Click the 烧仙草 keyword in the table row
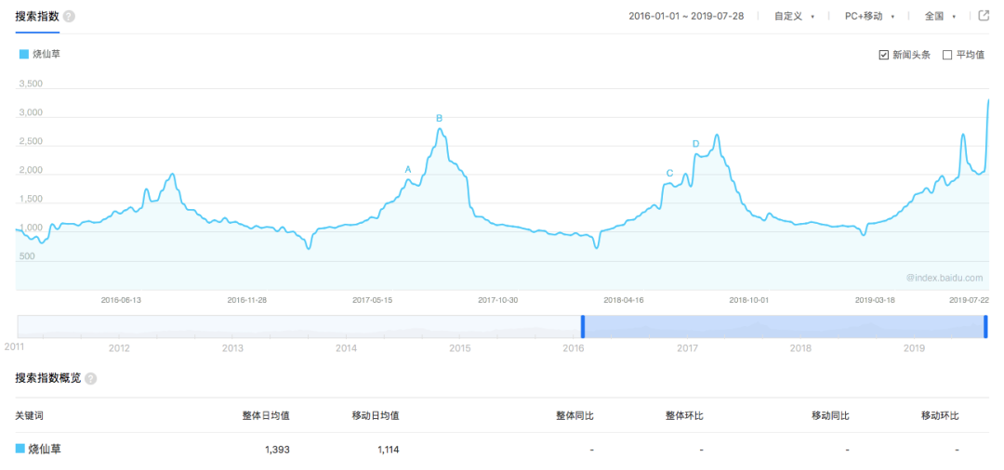 coord(45,449)
